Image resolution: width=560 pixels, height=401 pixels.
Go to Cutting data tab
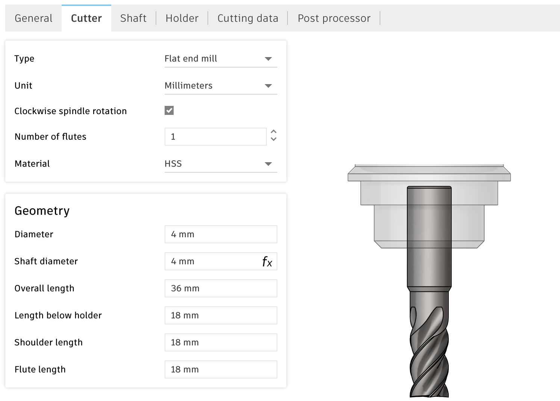(248, 18)
